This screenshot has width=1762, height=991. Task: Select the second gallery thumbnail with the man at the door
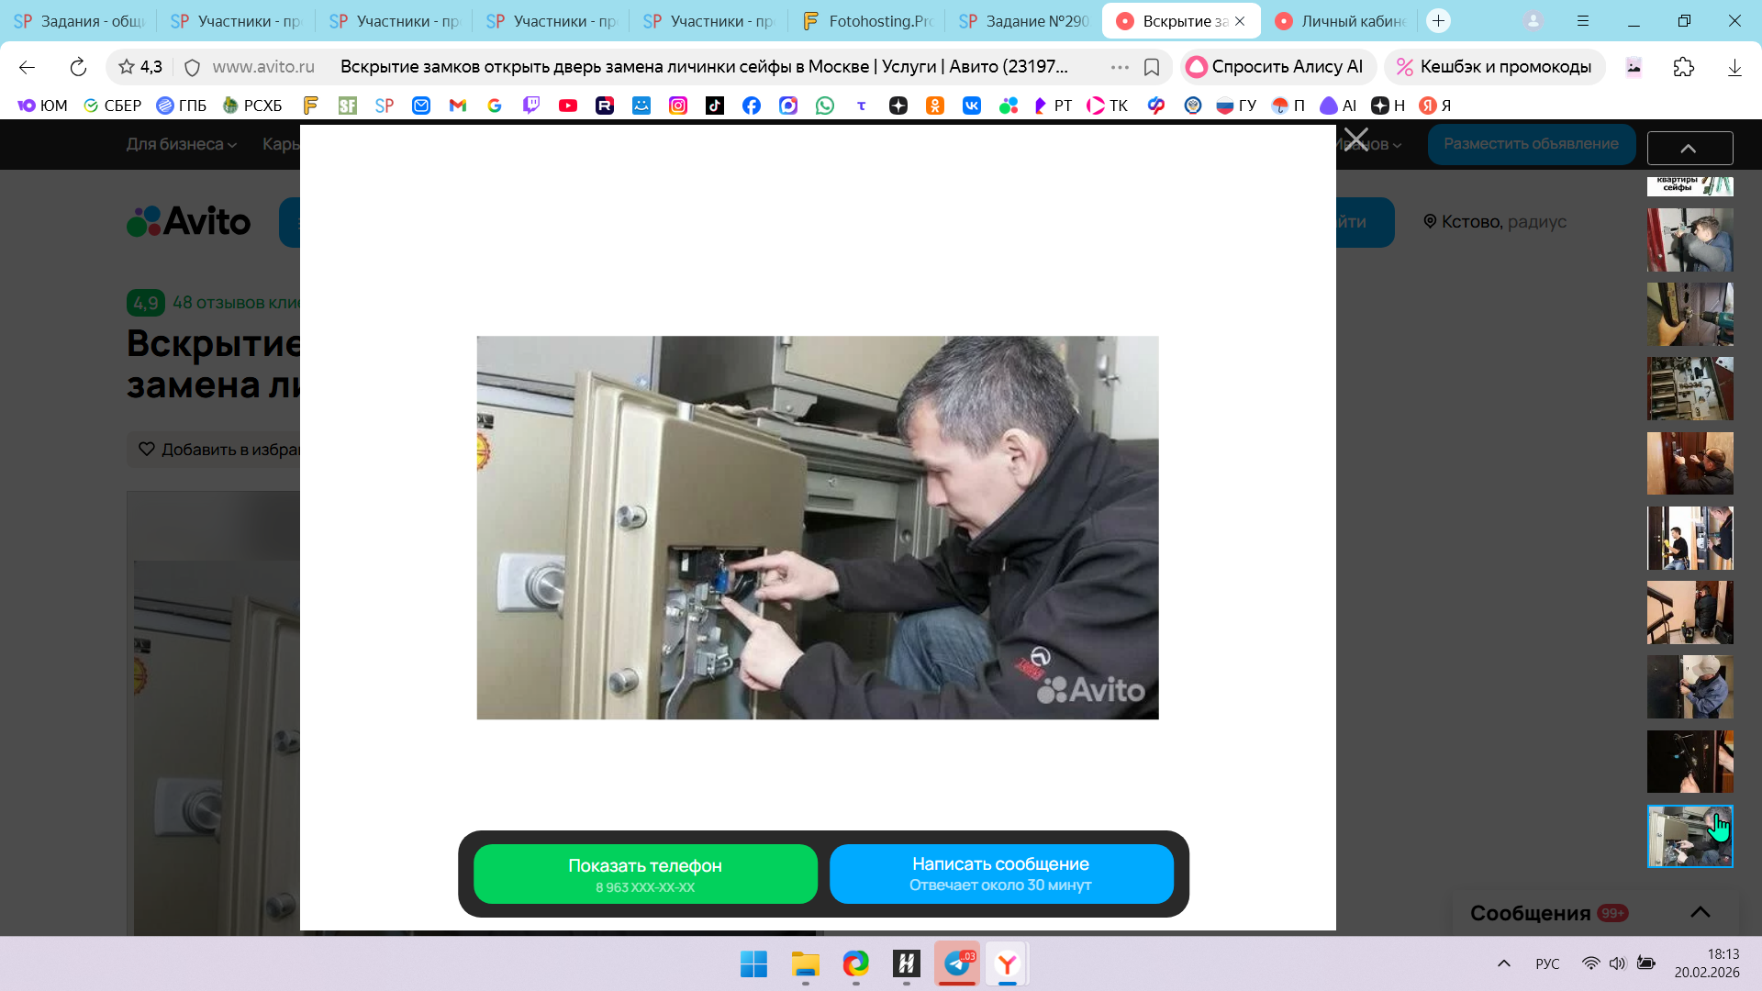(x=1690, y=239)
